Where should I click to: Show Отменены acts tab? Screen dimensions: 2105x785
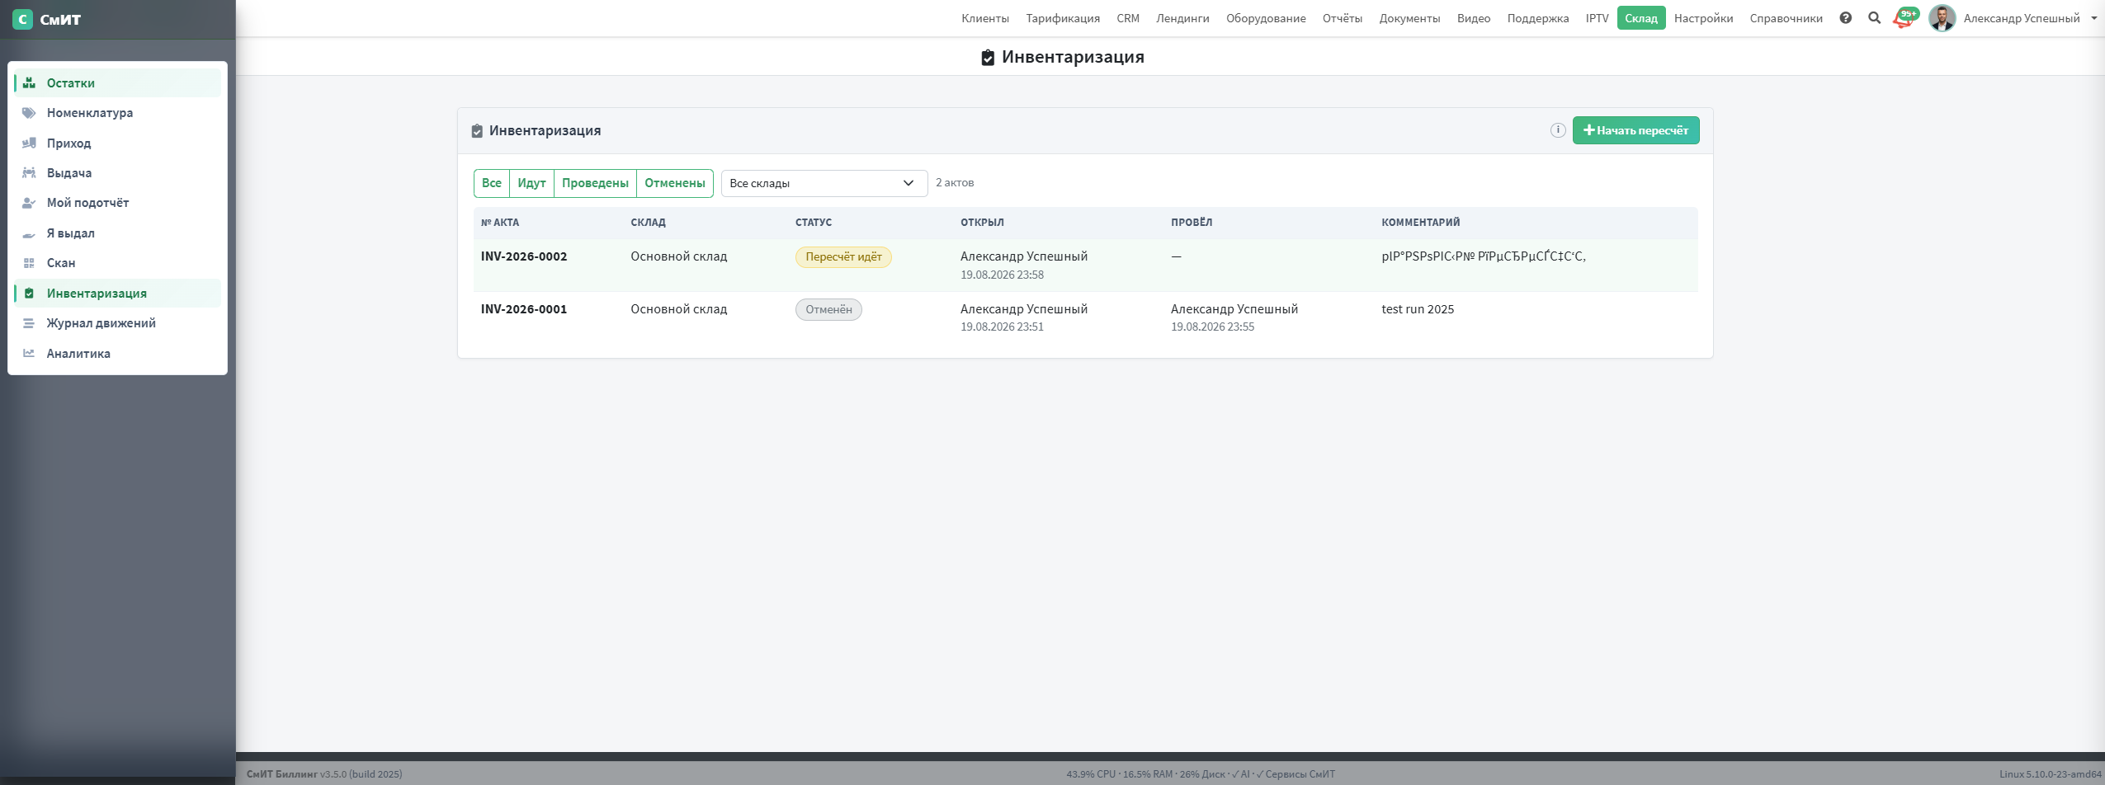[x=675, y=183]
